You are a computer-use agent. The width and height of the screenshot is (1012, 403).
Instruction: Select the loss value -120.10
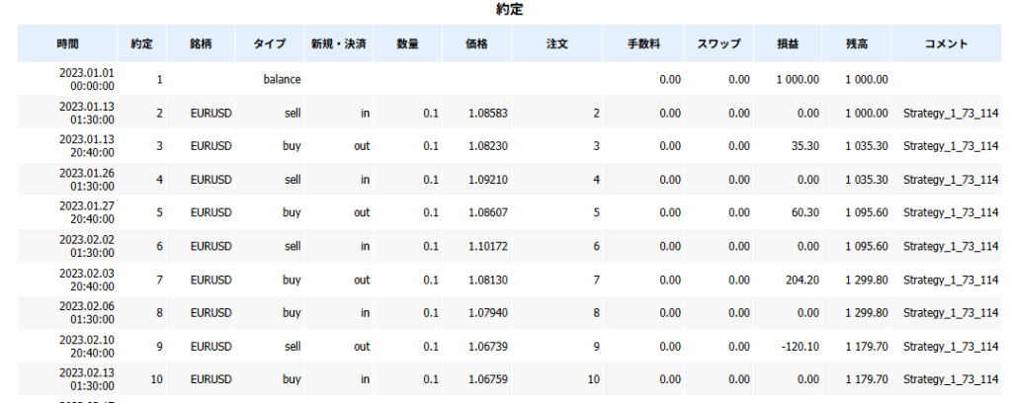(798, 347)
